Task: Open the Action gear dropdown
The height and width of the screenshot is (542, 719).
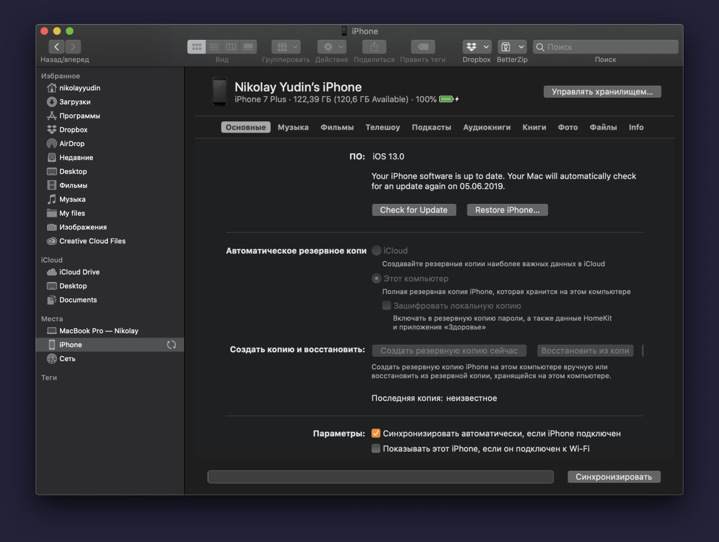Action: (x=331, y=47)
